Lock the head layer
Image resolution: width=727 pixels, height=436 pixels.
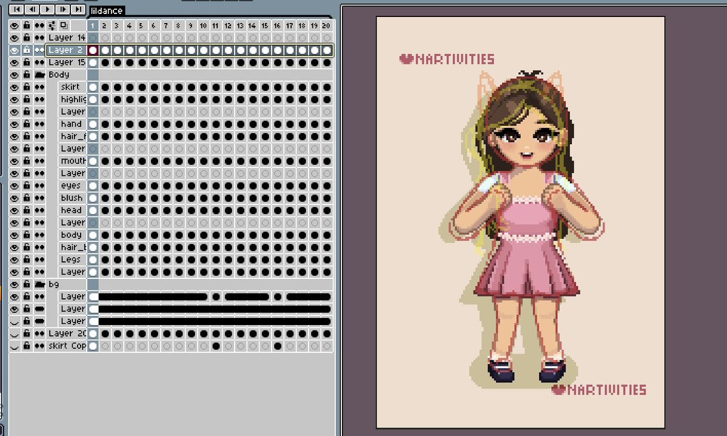coord(27,210)
